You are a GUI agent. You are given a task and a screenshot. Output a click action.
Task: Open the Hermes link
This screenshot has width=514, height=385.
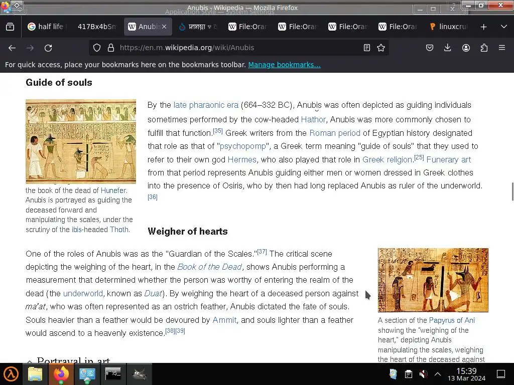(x=242, y=159)
